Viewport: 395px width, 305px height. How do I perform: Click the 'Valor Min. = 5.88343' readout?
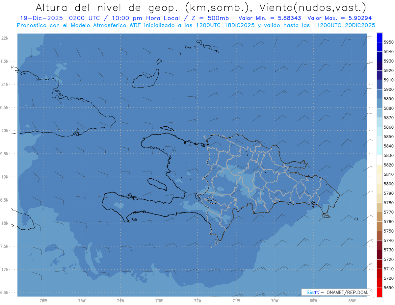(270, 18)
